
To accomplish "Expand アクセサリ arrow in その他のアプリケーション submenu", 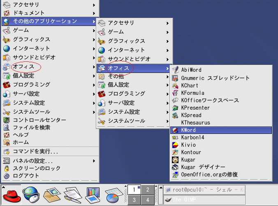I will [x=167, y=23].
